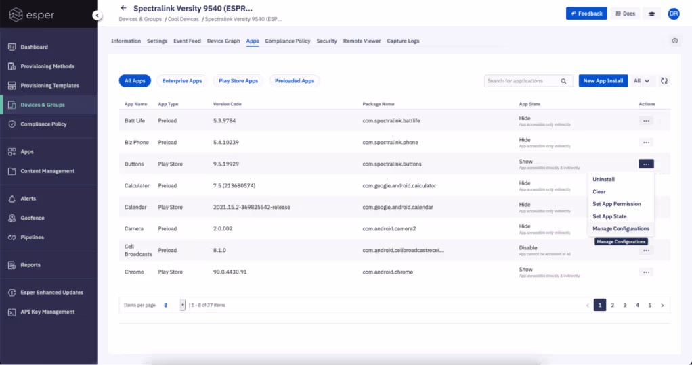Viewport: 692px width, 365px height.
Task: Refresh the apps list
Action: [664, 80]
